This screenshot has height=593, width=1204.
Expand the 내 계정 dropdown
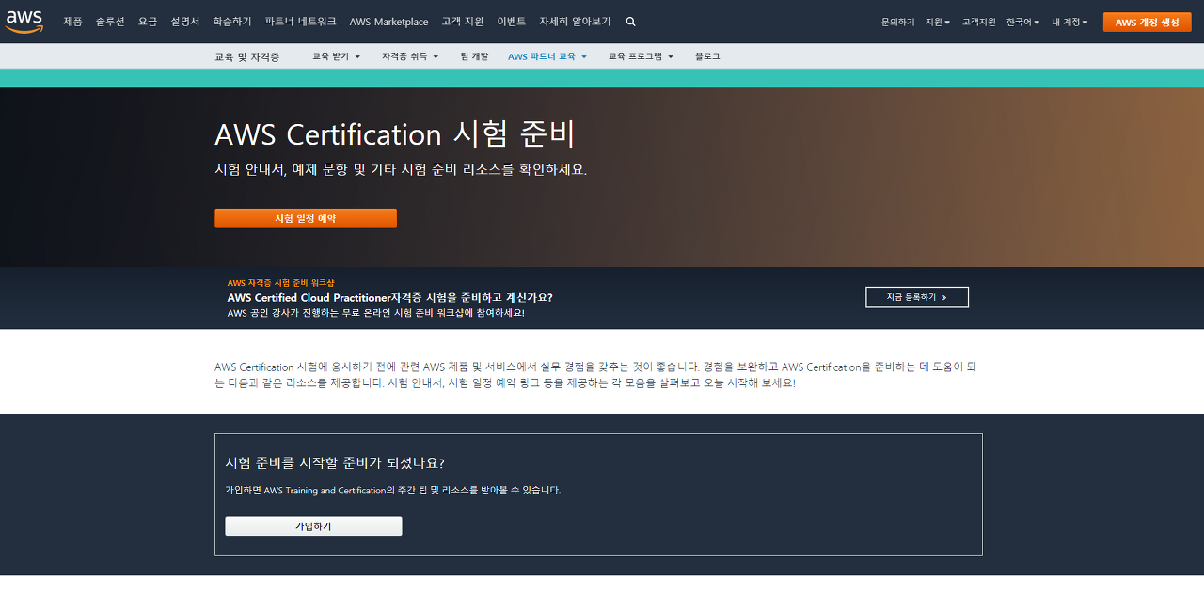1069,22
